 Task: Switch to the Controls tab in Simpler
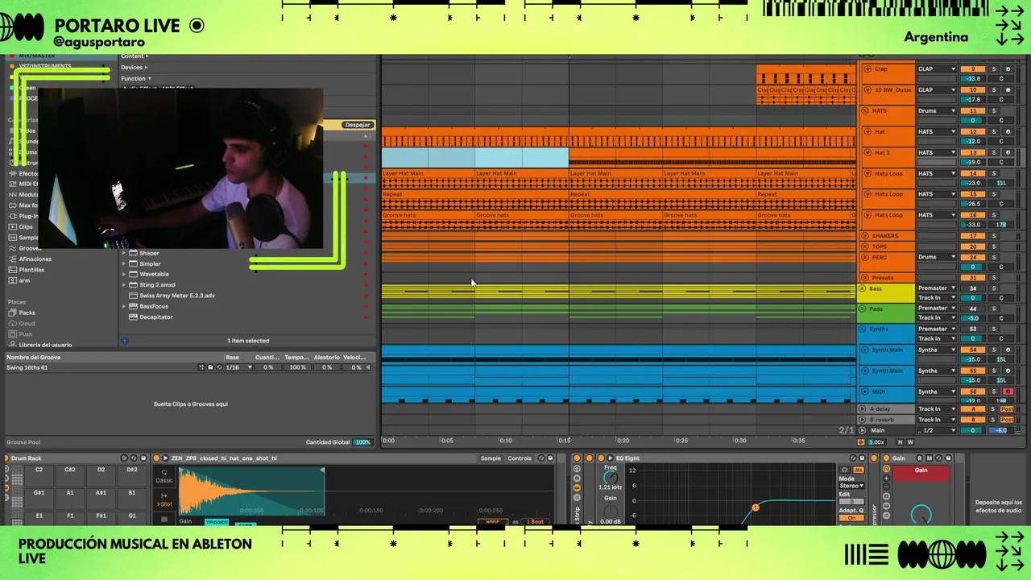click(520, 458)
